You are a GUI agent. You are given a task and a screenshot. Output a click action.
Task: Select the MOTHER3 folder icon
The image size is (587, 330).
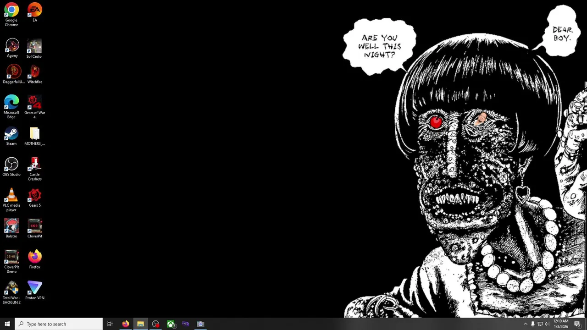34,136
